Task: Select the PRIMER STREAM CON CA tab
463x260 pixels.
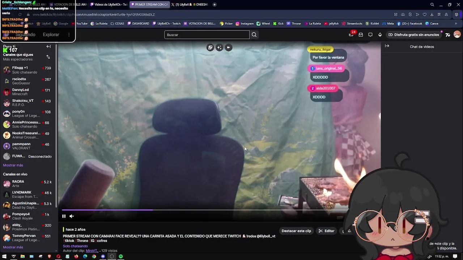Action: [x=149, y=4]
